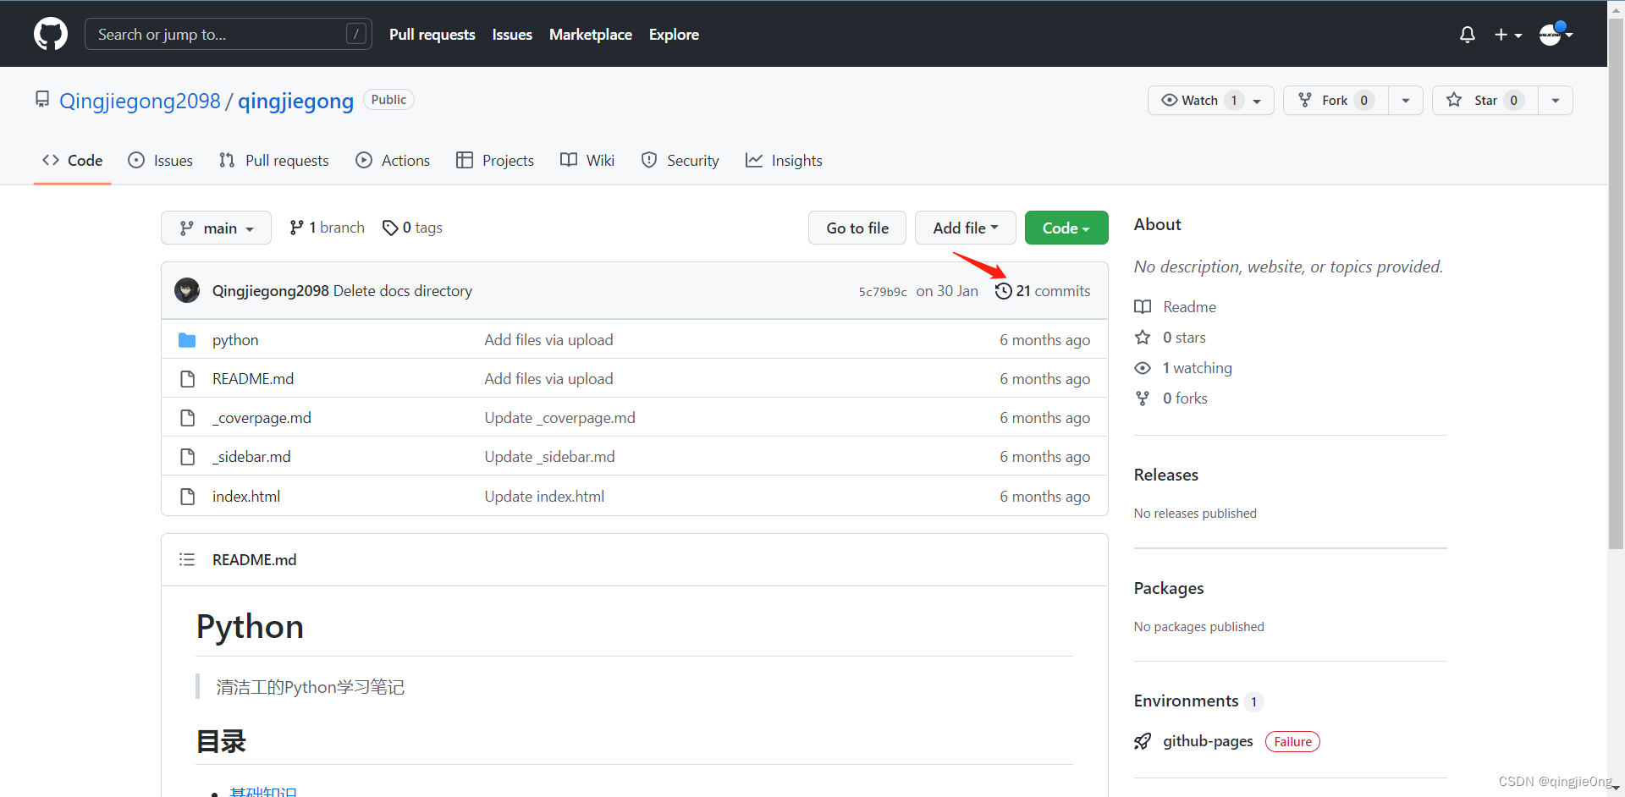Open the 0 stars link
Image resolution: width=1625 pixels, height=797 pixels.
(1184, 337)
